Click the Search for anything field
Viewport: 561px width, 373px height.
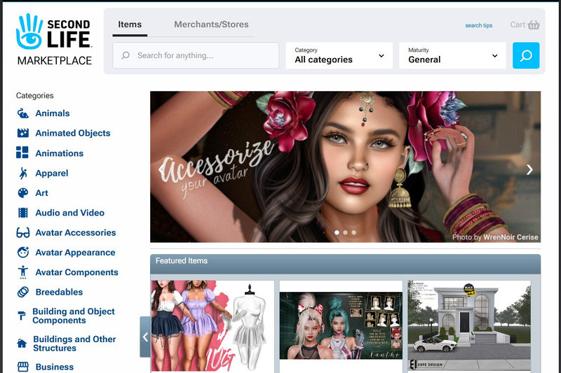[x=196, y=55]
